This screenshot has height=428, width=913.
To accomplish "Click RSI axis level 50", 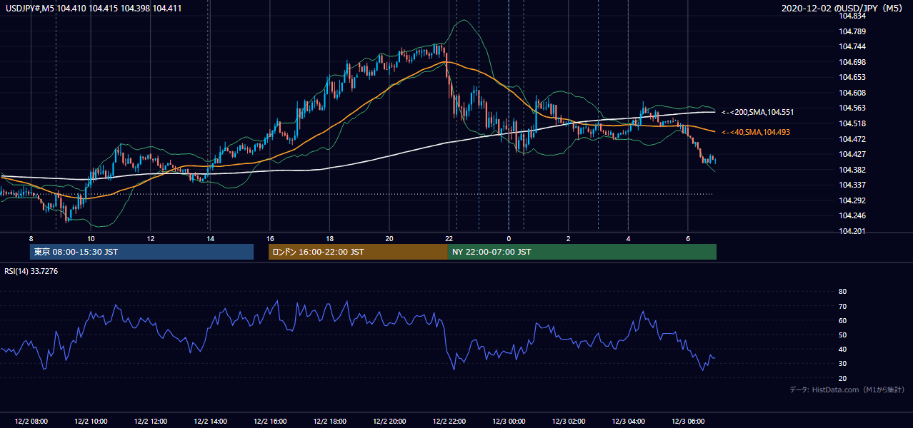I will (842, 335).
